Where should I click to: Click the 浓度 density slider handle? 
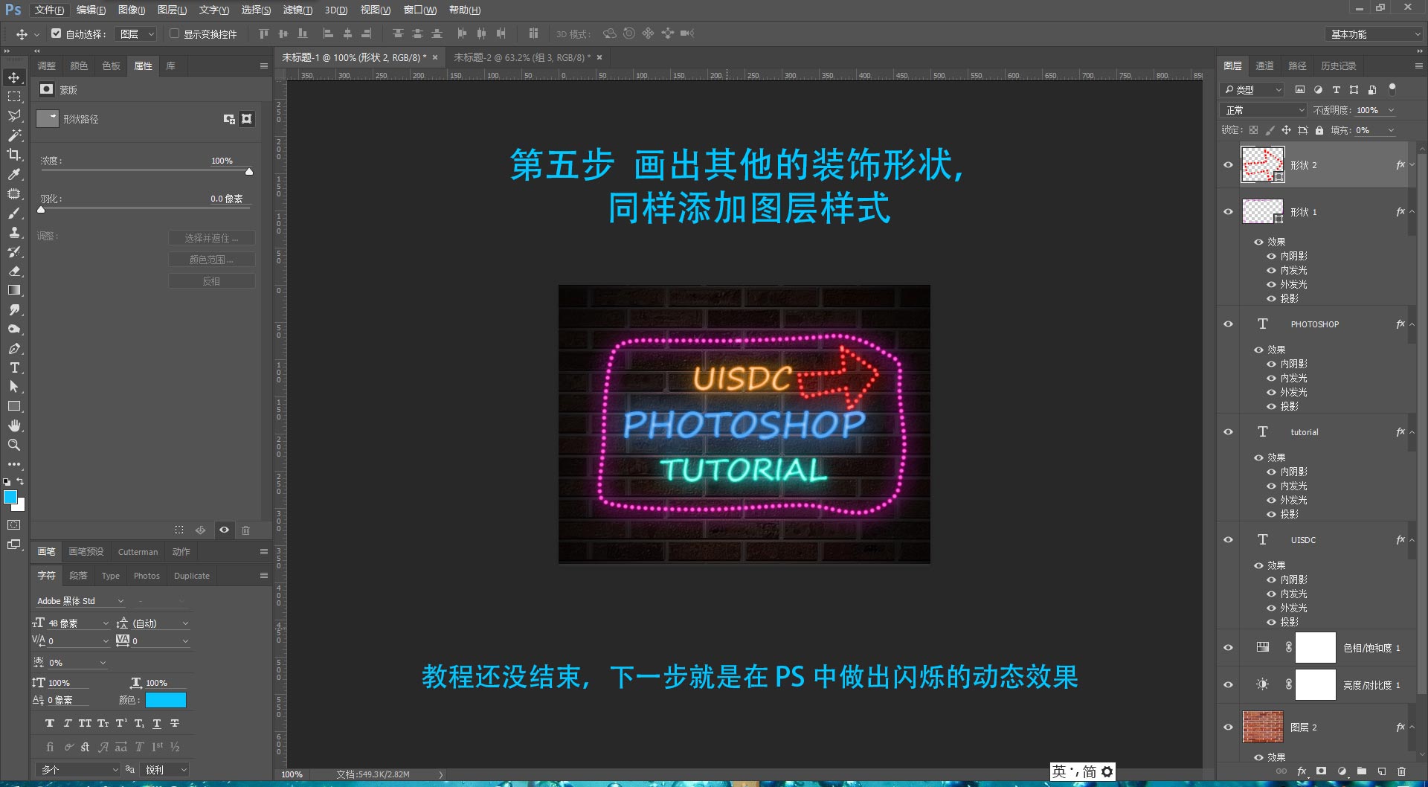(249, 172)
